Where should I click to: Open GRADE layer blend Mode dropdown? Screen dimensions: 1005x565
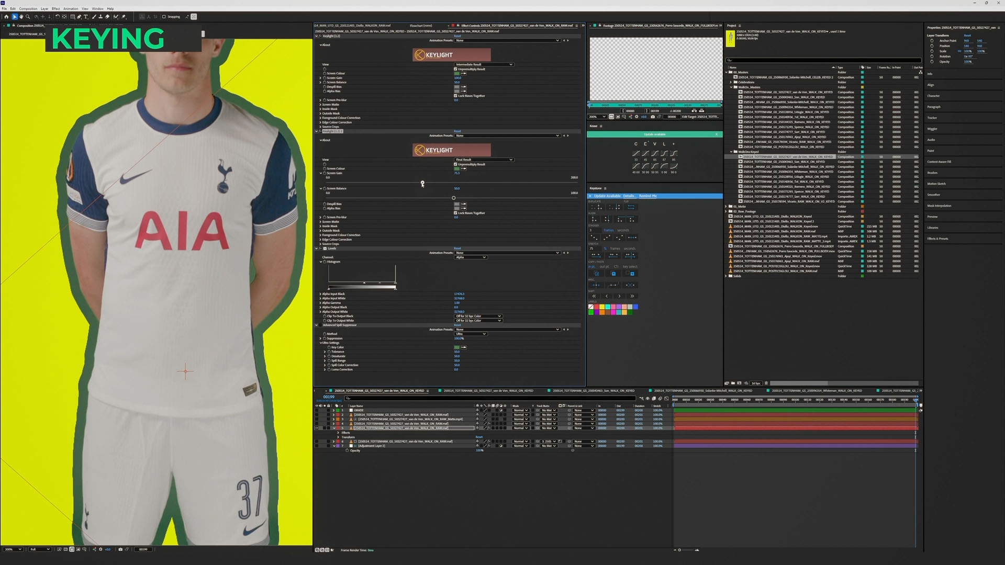pyautogui.click(x=520, y=410)
